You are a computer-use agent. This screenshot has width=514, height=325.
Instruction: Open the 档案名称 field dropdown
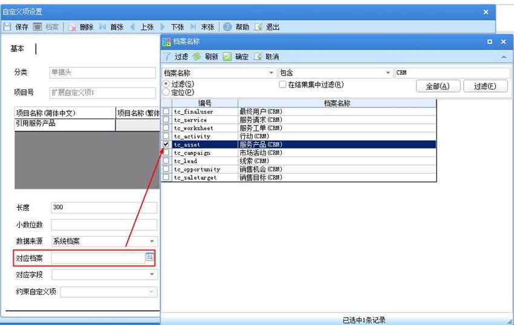pyautogui.click(x=271, y=72)
